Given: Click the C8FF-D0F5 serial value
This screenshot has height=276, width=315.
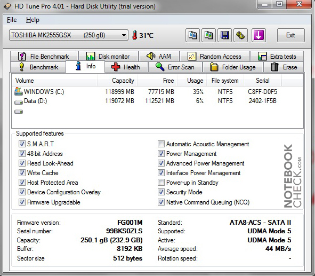Looking at the screenshot, I should coord(263,92).
